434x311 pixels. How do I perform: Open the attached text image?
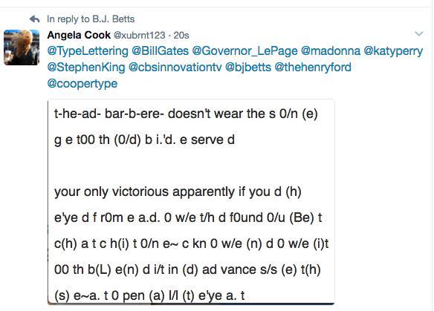point(191,202)
